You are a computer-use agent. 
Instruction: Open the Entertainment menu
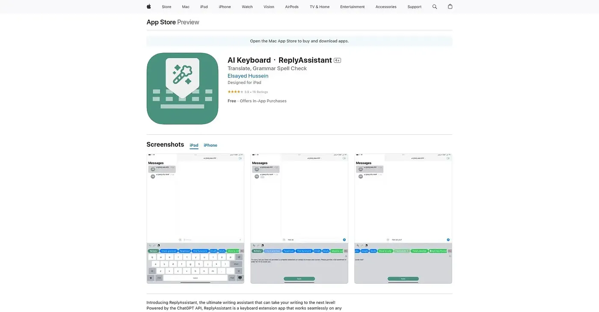(353, 7)
